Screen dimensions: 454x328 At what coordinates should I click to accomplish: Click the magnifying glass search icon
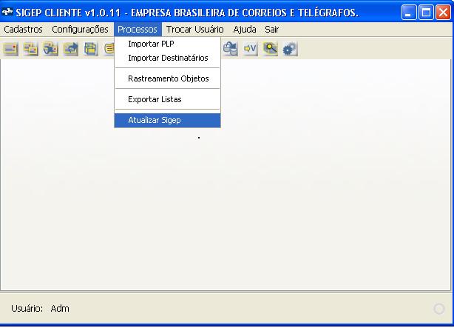(271, 49)
